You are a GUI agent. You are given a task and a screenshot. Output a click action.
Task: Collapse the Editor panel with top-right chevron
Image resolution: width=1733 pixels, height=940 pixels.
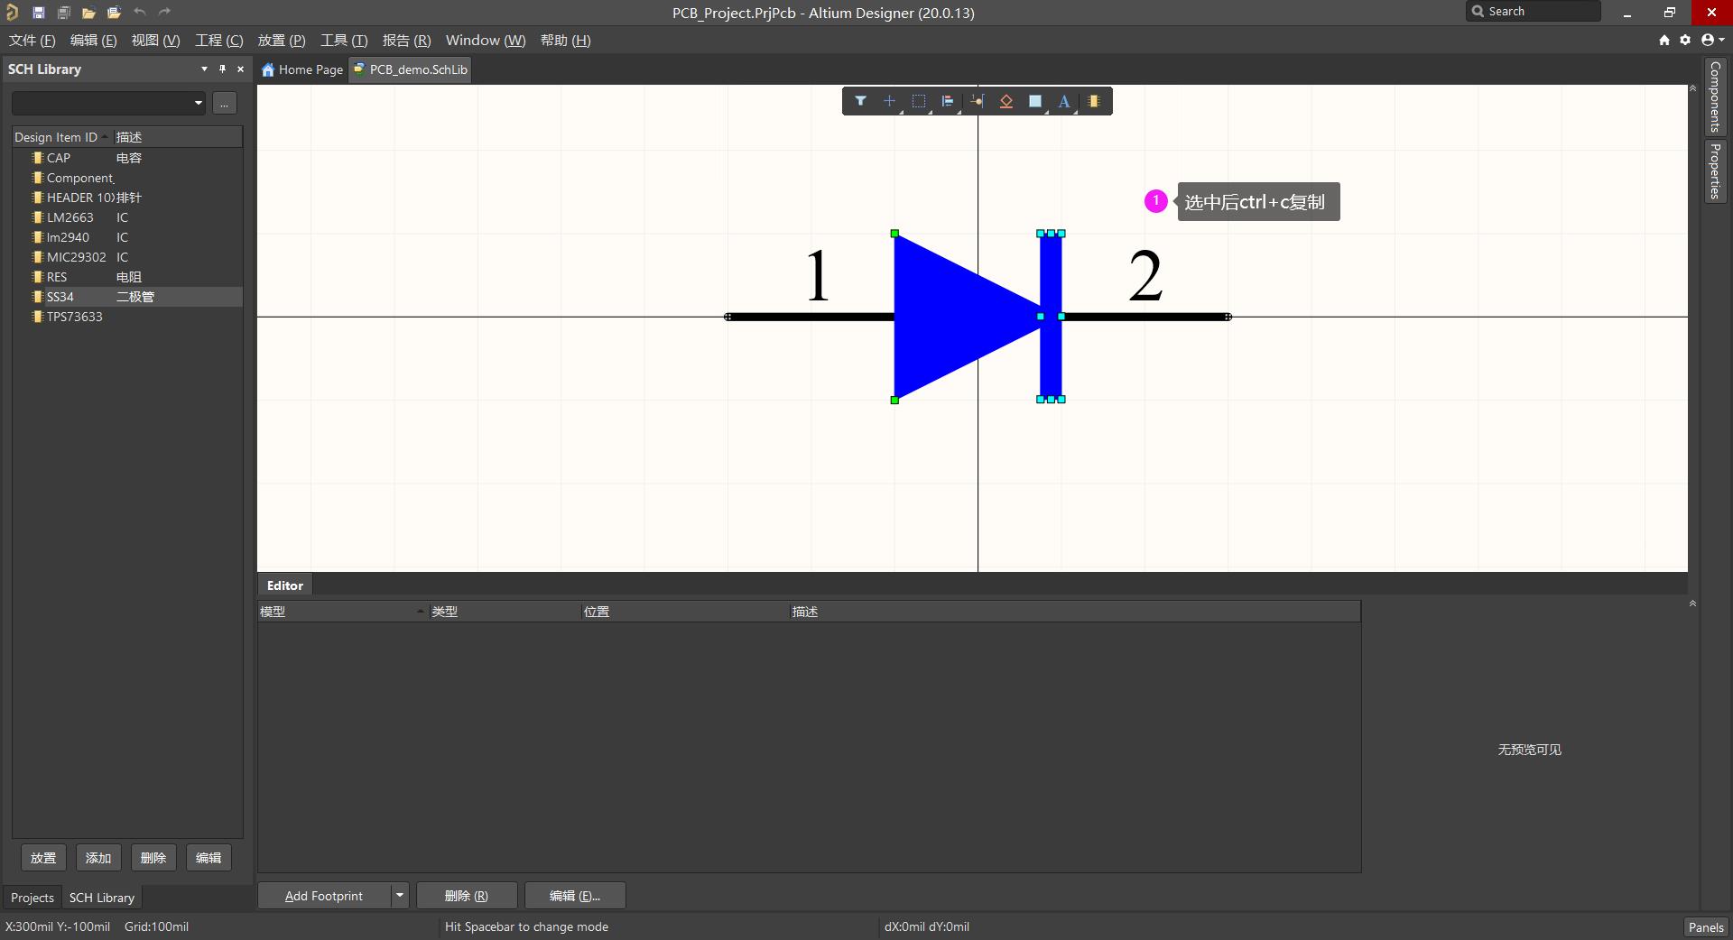coord(1692,89)
